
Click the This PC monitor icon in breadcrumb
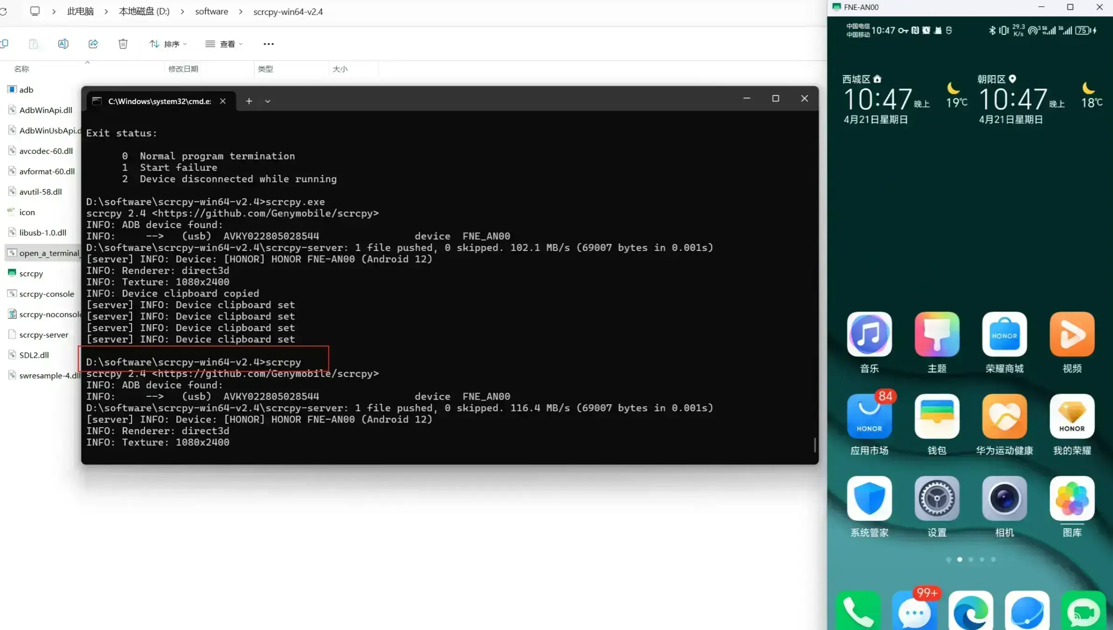click(35, 11)
